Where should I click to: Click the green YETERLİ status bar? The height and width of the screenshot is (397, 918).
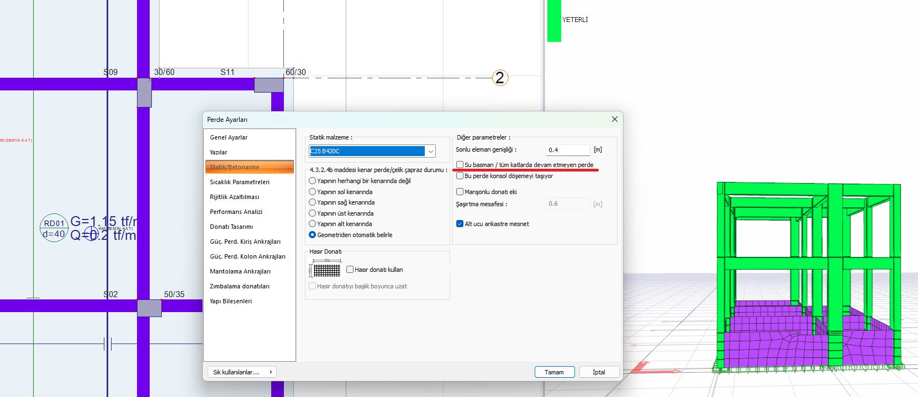click(x=554, y=21)
